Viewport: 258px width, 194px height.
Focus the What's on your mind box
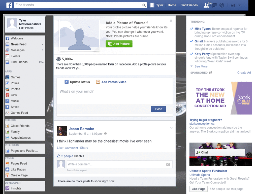(115, 95)
